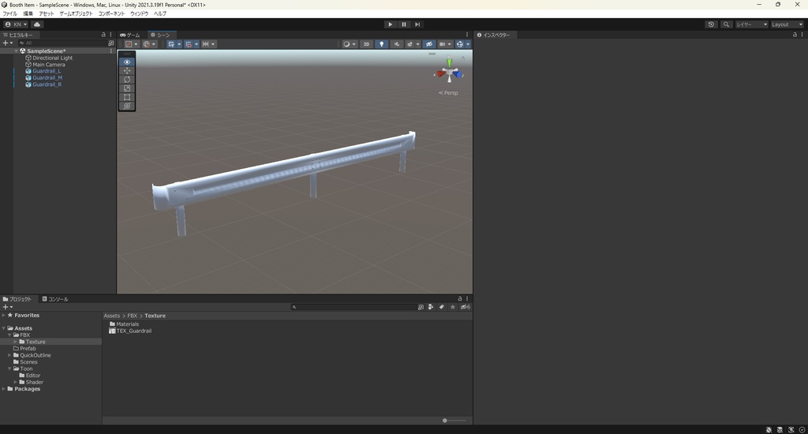Open the undo history icon in top toolbar
Image resolution: width=808 pixels, height=434 pixels.
click(x=711, y=24)
